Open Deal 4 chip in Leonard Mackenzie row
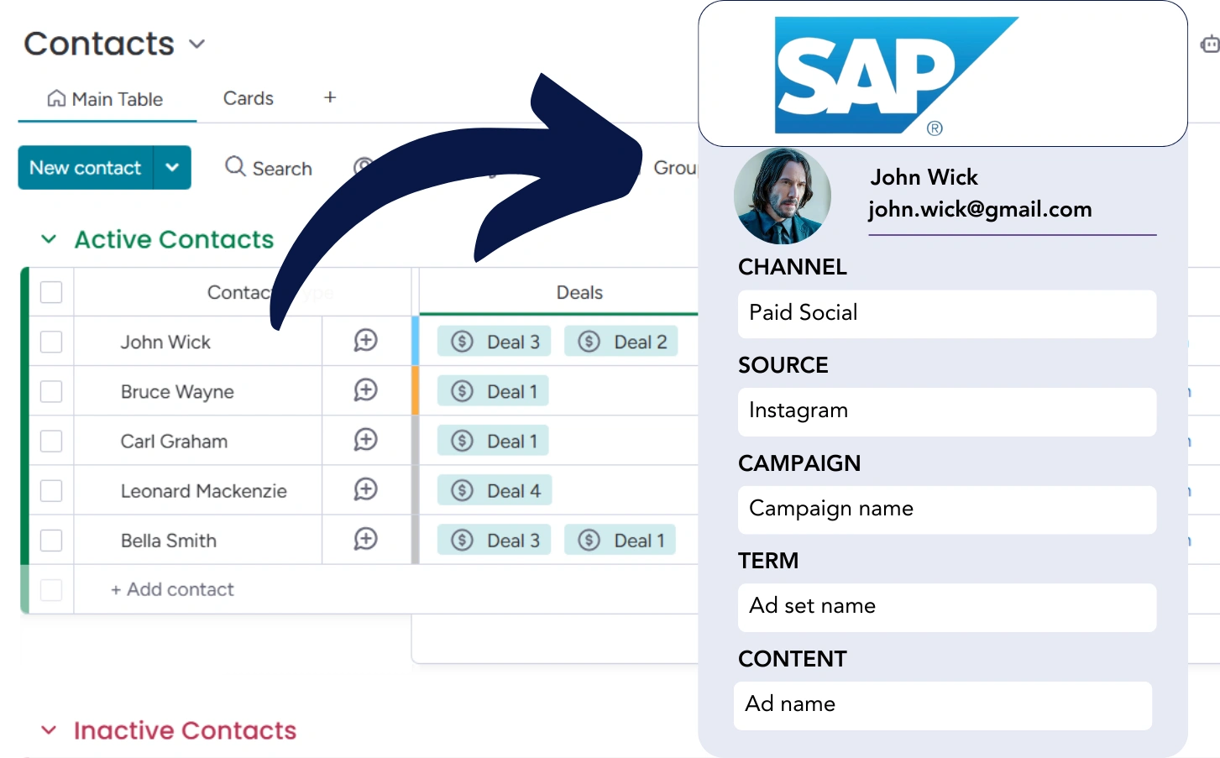The image size is (1220, 758). click(x=495, y=490)
